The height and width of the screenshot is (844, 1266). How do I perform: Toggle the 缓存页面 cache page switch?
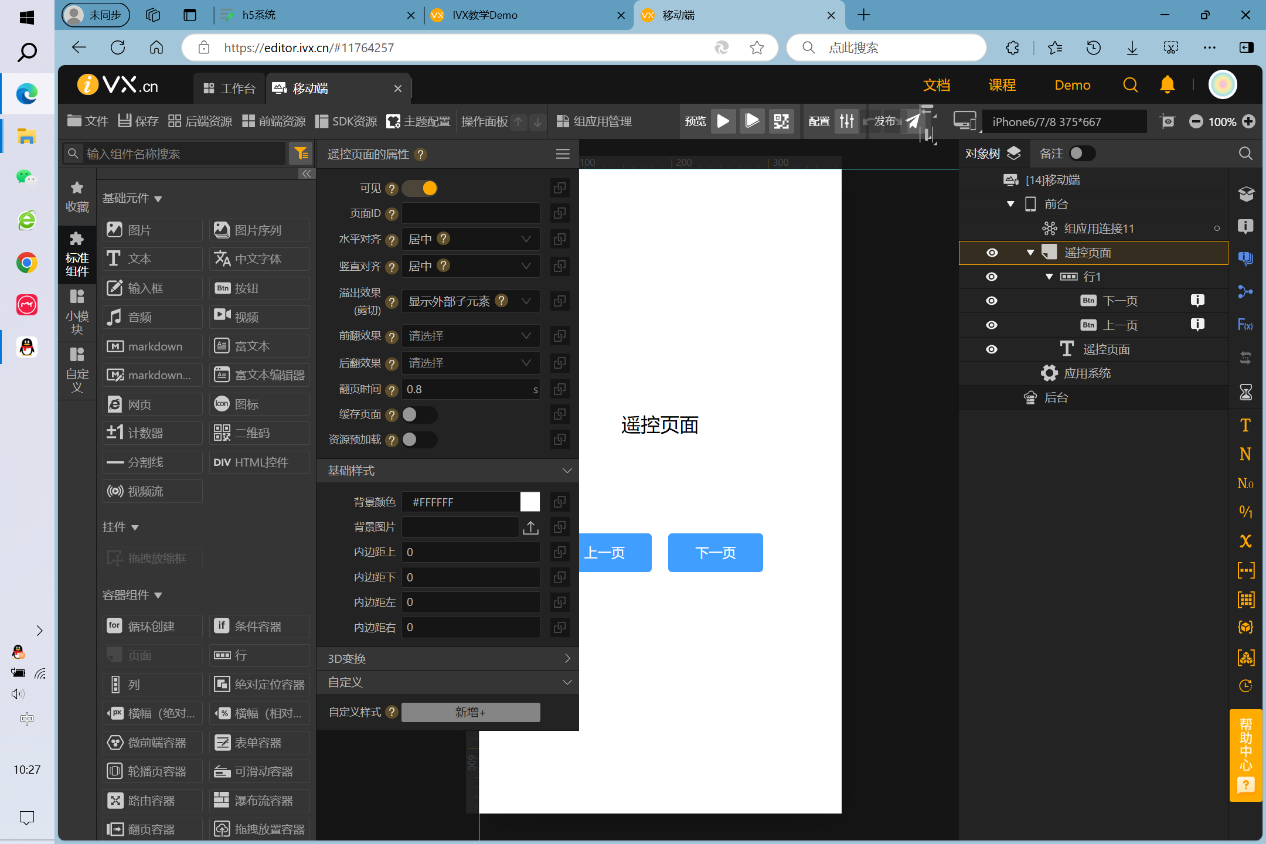(420, 414)
